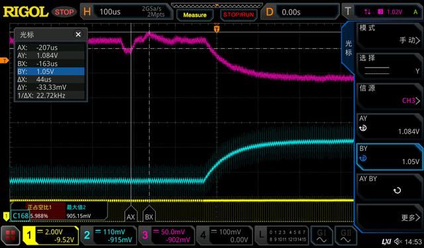
Task: Click the orange trigger position marker
Action: click(x=217, y=28)
